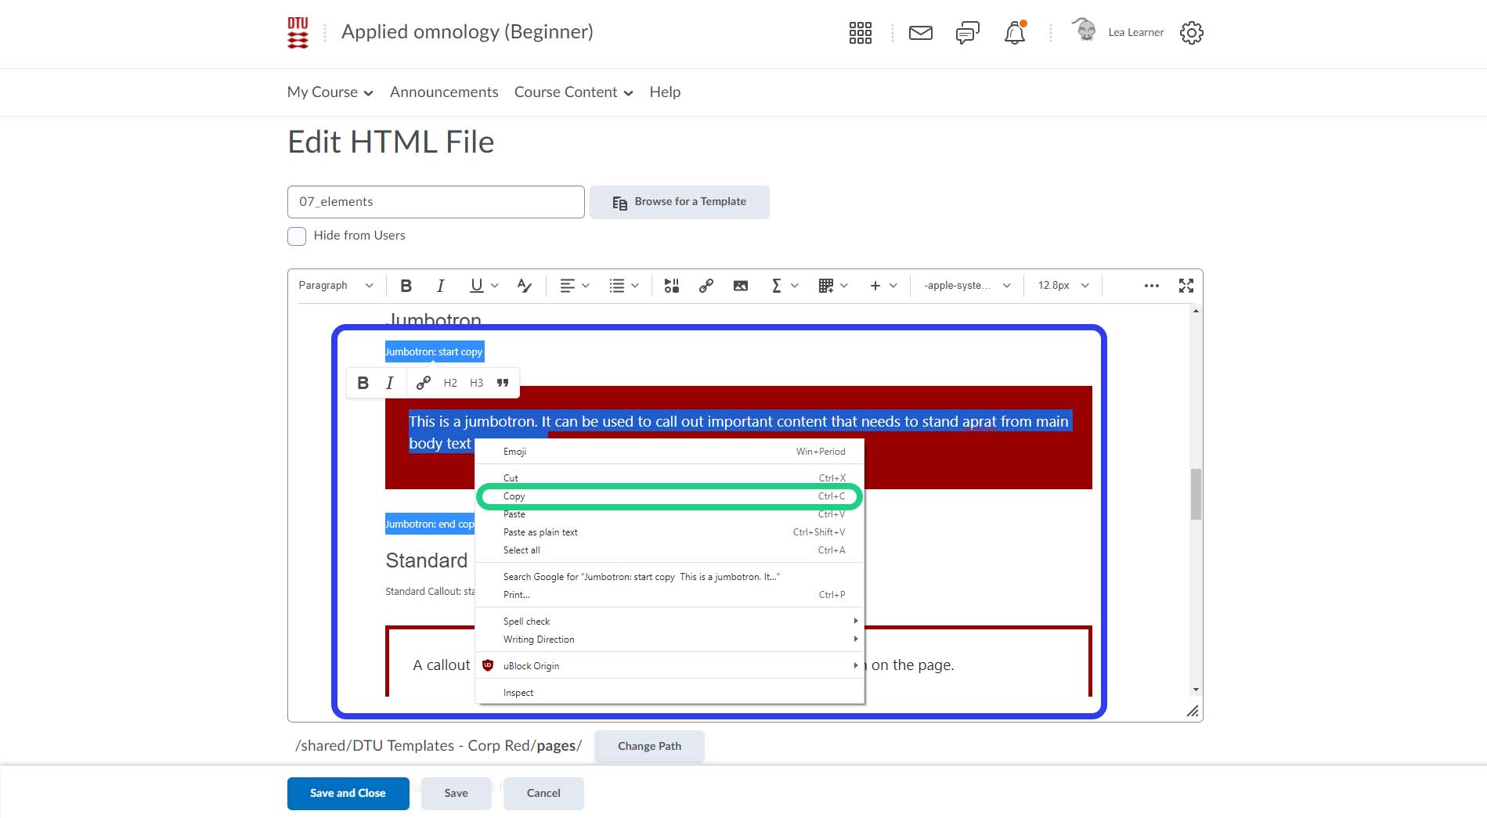Screen dimensions: 1487x818
Task: Check the Hide from Users checkbox
Action: (x=297, y=236)
